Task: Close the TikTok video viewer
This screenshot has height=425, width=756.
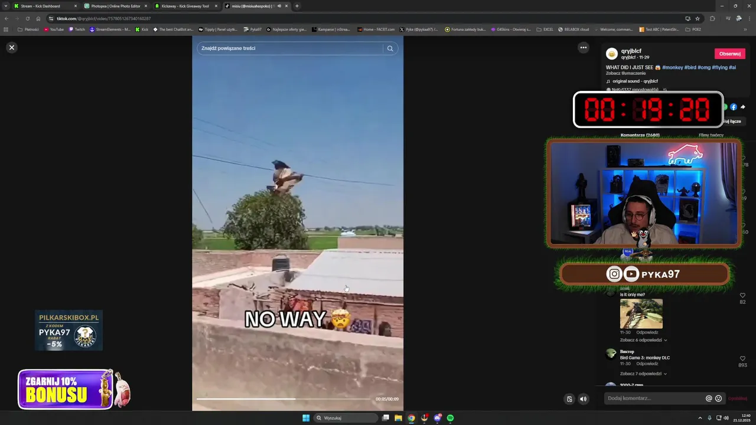Action: point(11,47)
